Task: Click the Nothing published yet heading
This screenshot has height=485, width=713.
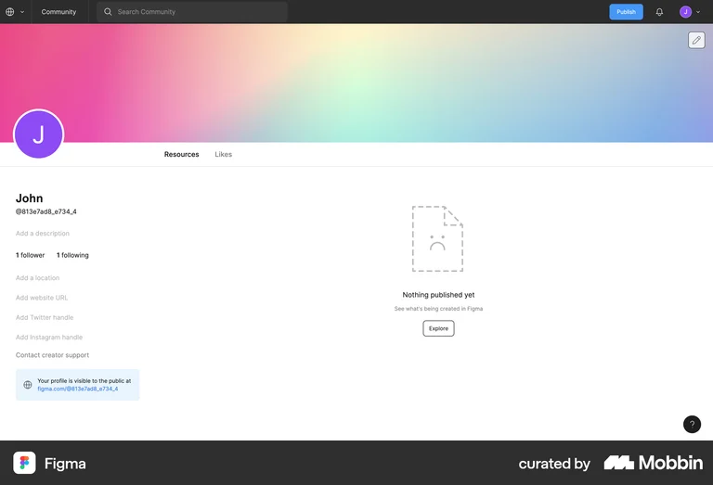Action: pyautogui.click(x=438, y=295)
